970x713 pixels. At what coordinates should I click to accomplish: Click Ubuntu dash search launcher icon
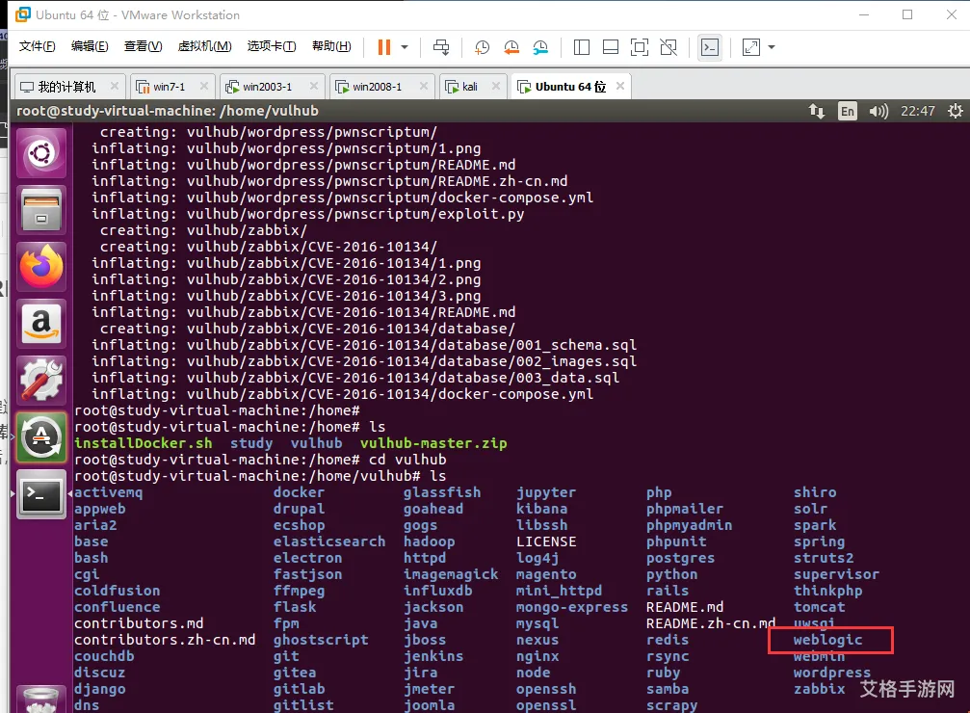41,153
